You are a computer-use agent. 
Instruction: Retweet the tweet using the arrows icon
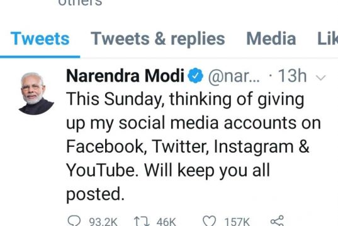pyautogui.click(x=142, y=221)
